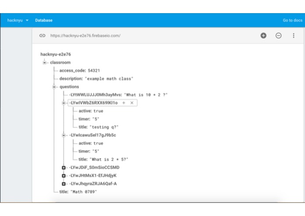
Task: Edit the value "What is 10 * 2 ?"
Action: (146, 95)
